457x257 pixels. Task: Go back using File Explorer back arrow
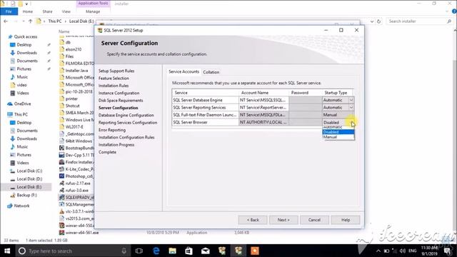[6, 21]
